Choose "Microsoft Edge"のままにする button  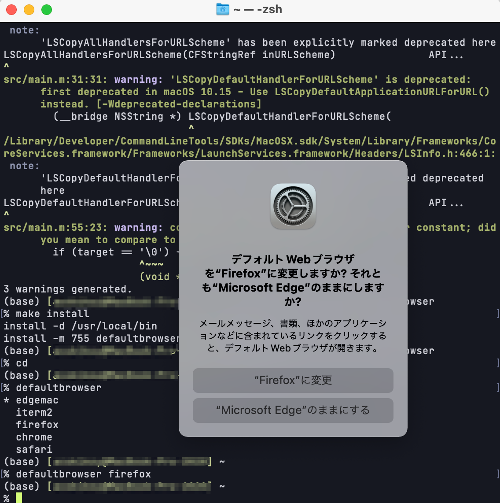[293, 411]
